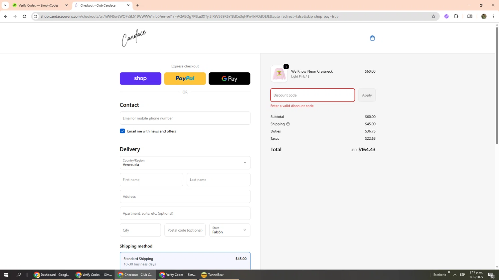499x280 pixels.
Task: Open TunnelBear from the taskbar
Action: (219, 275)
